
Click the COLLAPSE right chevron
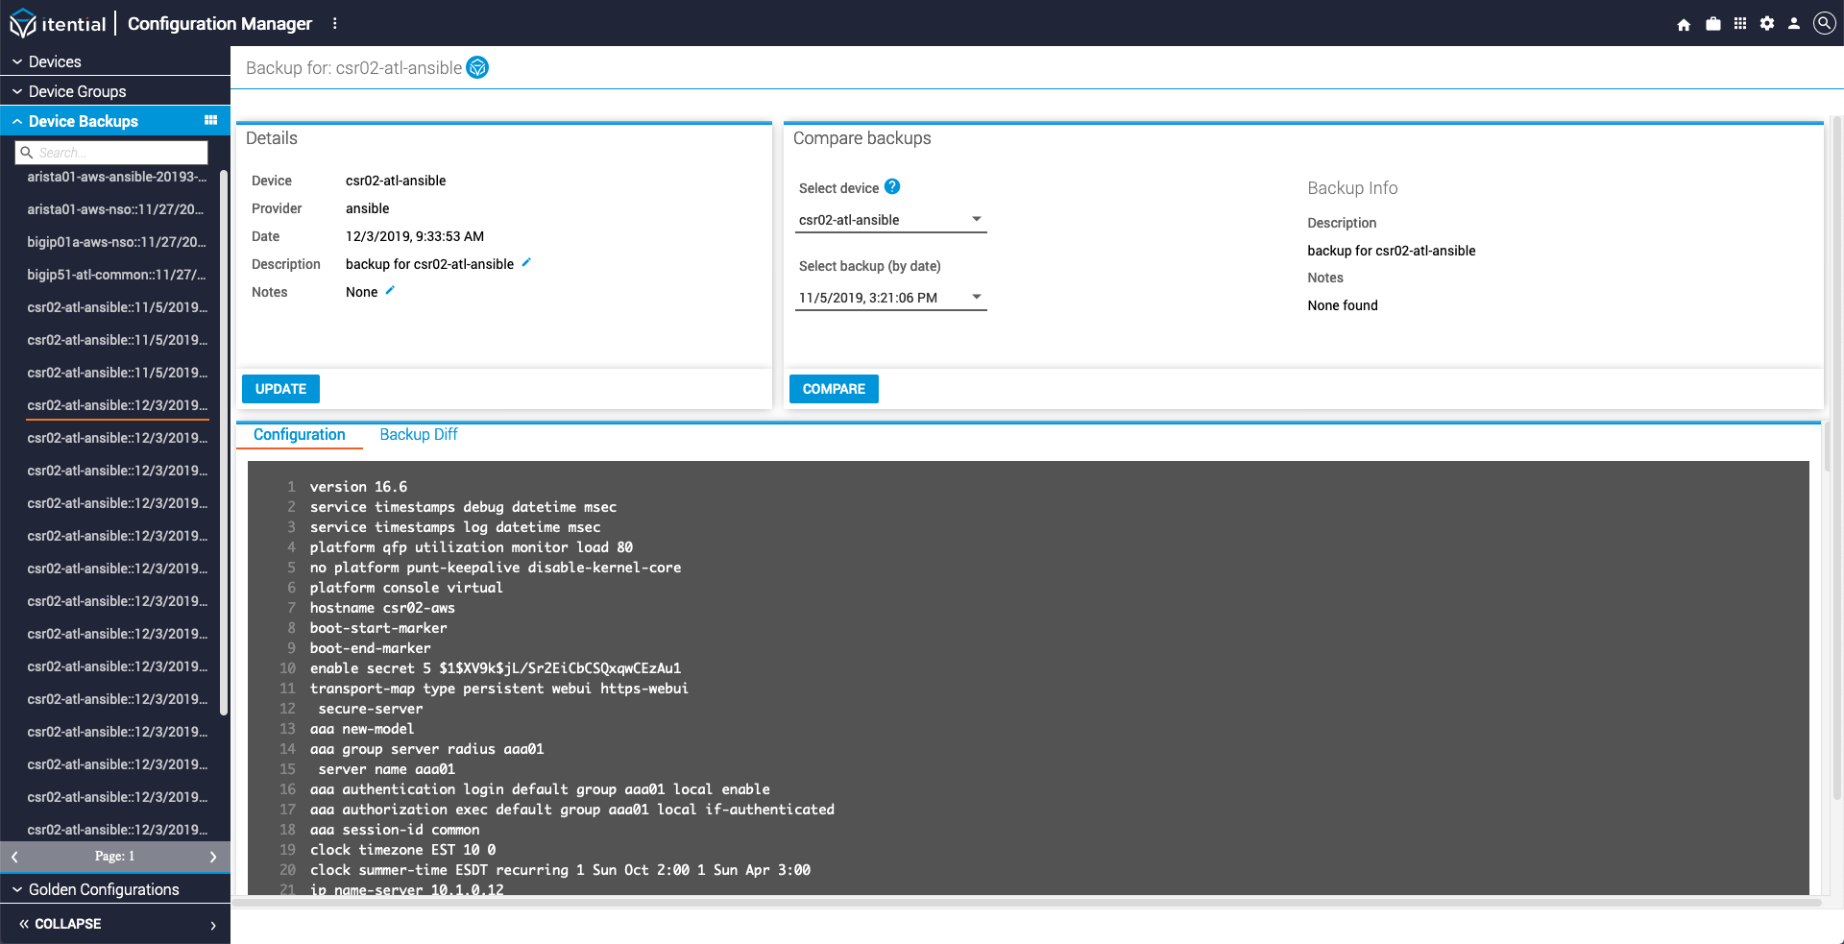(x=213, y=925)
